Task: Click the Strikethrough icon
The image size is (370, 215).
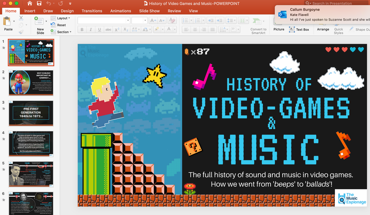Action: (108, 29)
